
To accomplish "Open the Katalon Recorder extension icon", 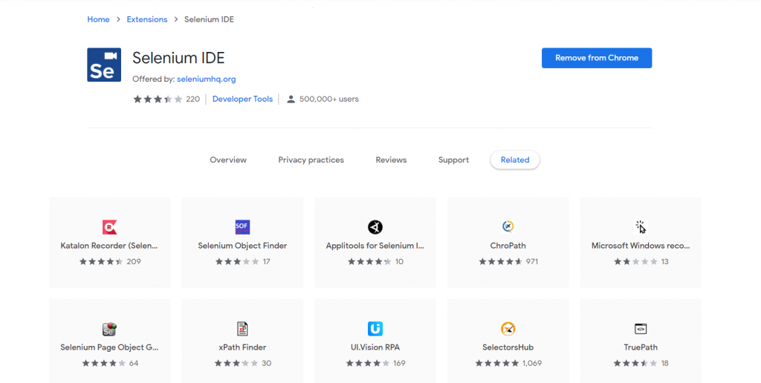I will click(x=110, y=227).
